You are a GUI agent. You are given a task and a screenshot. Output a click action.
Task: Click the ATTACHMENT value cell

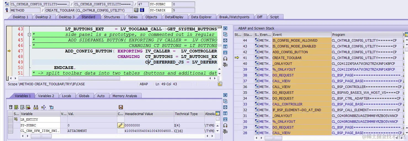pyautogui.click(x=92, y=131)
